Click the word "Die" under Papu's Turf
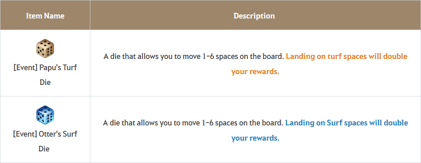This screenshot has height=163, width=421. tap(45, 83)
